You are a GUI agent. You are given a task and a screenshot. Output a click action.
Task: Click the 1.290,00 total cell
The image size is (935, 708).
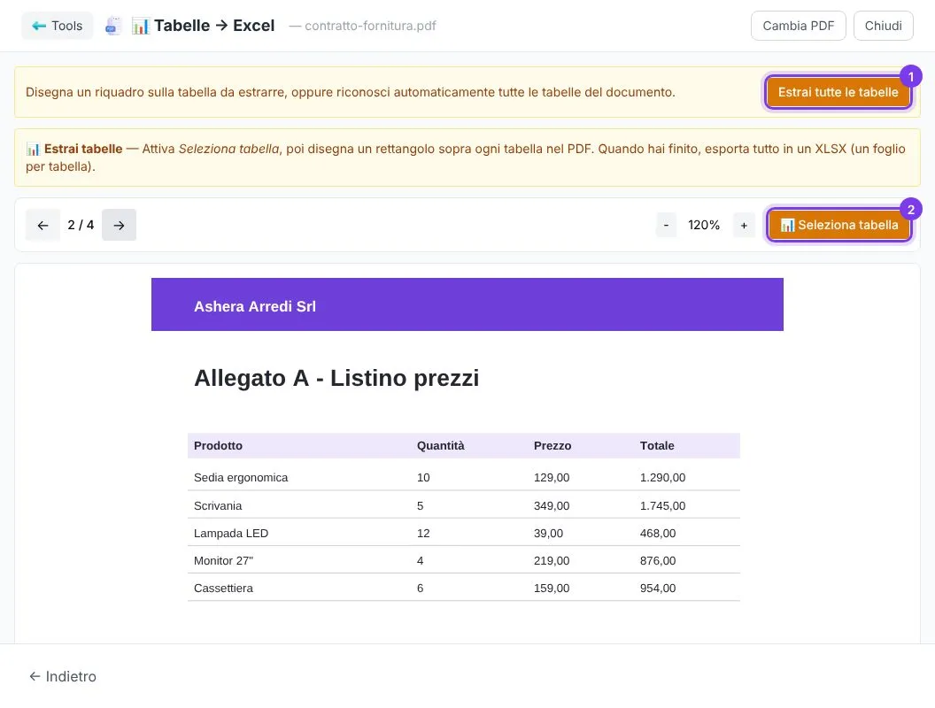pos(662,477)
